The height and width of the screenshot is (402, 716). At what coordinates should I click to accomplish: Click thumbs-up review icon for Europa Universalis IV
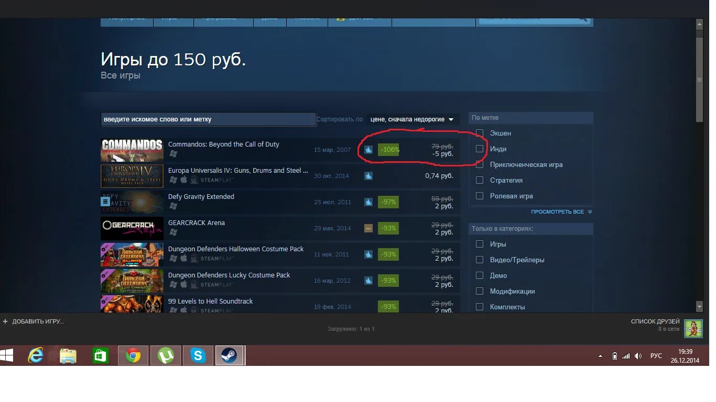(368, 176)
